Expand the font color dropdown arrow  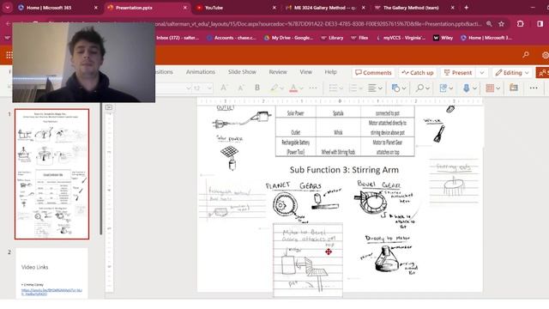point(301,88)
